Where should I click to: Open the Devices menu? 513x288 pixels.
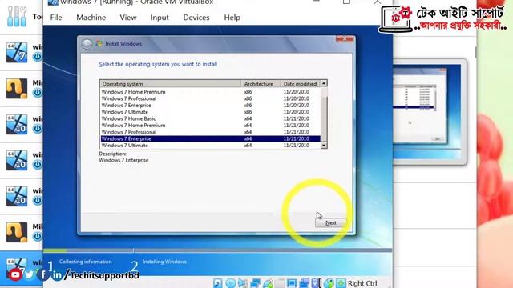[x=196, y=18]
